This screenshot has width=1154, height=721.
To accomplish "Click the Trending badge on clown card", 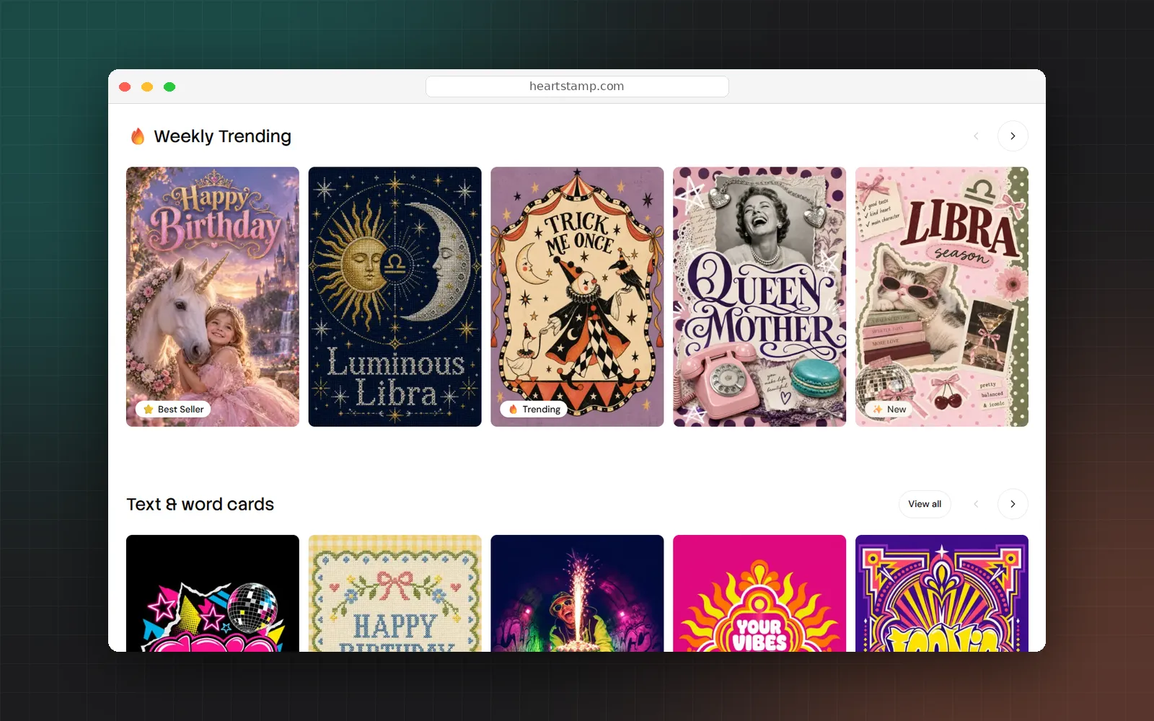I will [x=534, y=409].
